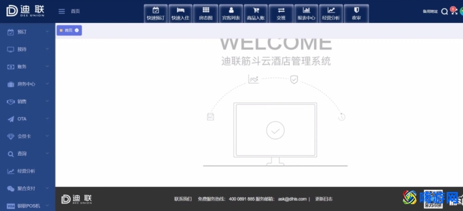Viewport: 463px width, 211px height.
Task: Click the search magnifier icon in header
Action: (x=444, y=12)
